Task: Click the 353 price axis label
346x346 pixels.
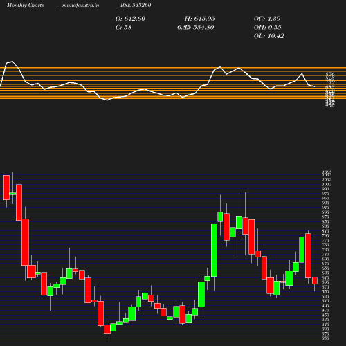Action: pos(325,338)
